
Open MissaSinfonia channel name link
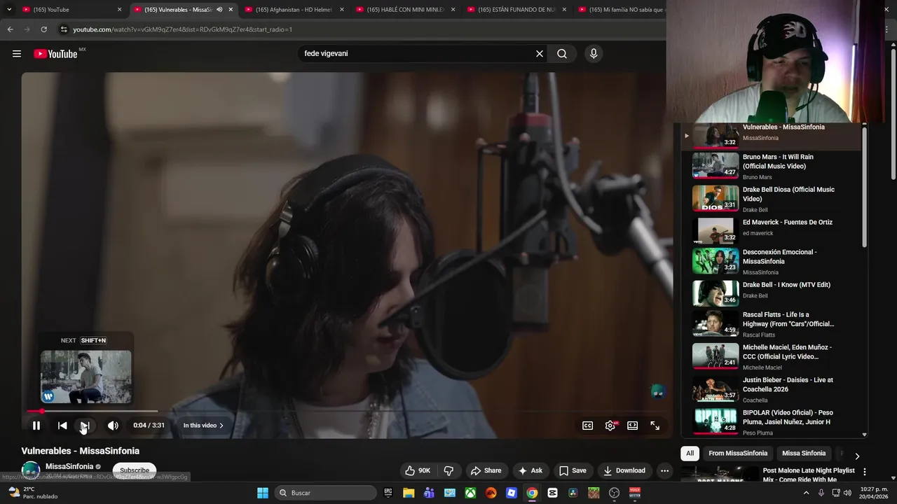point(69,466)
